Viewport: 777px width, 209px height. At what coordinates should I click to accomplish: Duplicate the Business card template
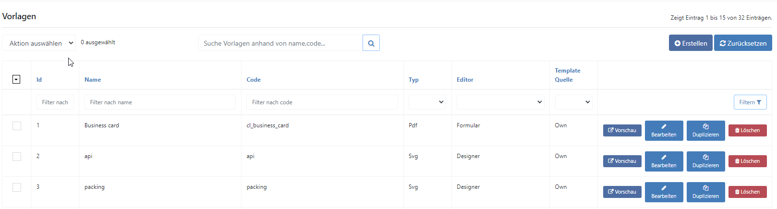pos(705,130)
